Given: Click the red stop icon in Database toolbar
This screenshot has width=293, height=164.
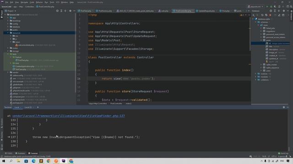Looking at the screenshot, I should [x=270, y=15].
